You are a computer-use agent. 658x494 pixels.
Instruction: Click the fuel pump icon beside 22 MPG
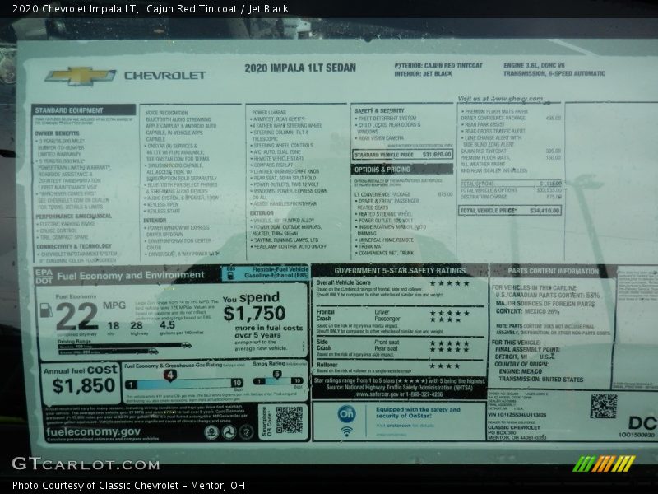(46, 310)
